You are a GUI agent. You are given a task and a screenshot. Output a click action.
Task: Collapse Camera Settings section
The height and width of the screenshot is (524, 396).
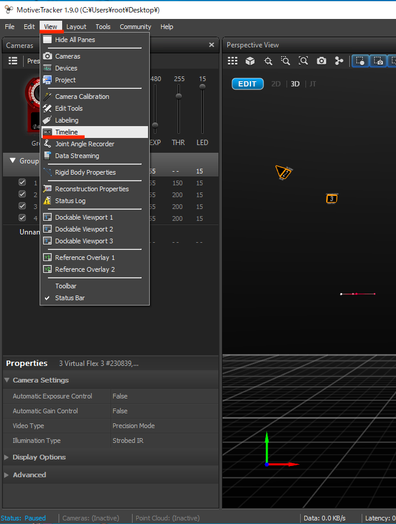coord(7,380)
